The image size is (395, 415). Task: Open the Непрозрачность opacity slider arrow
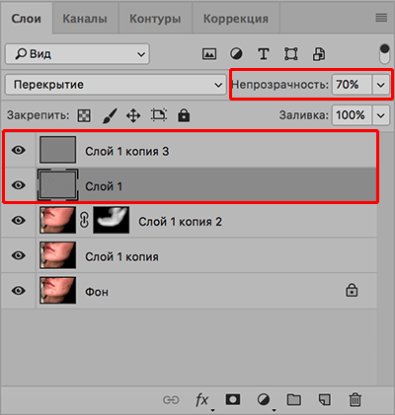click(x=381, y=85)
